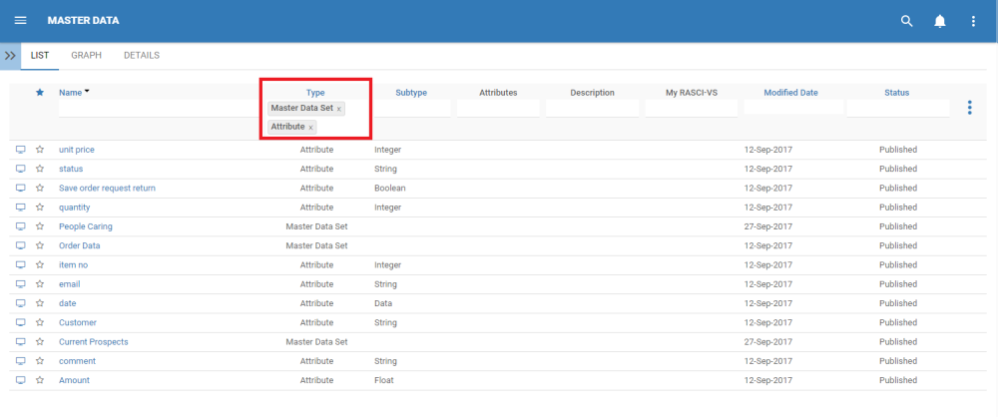Open the comment attribute
The image size is (998, 417).
(x=77, y=361)
